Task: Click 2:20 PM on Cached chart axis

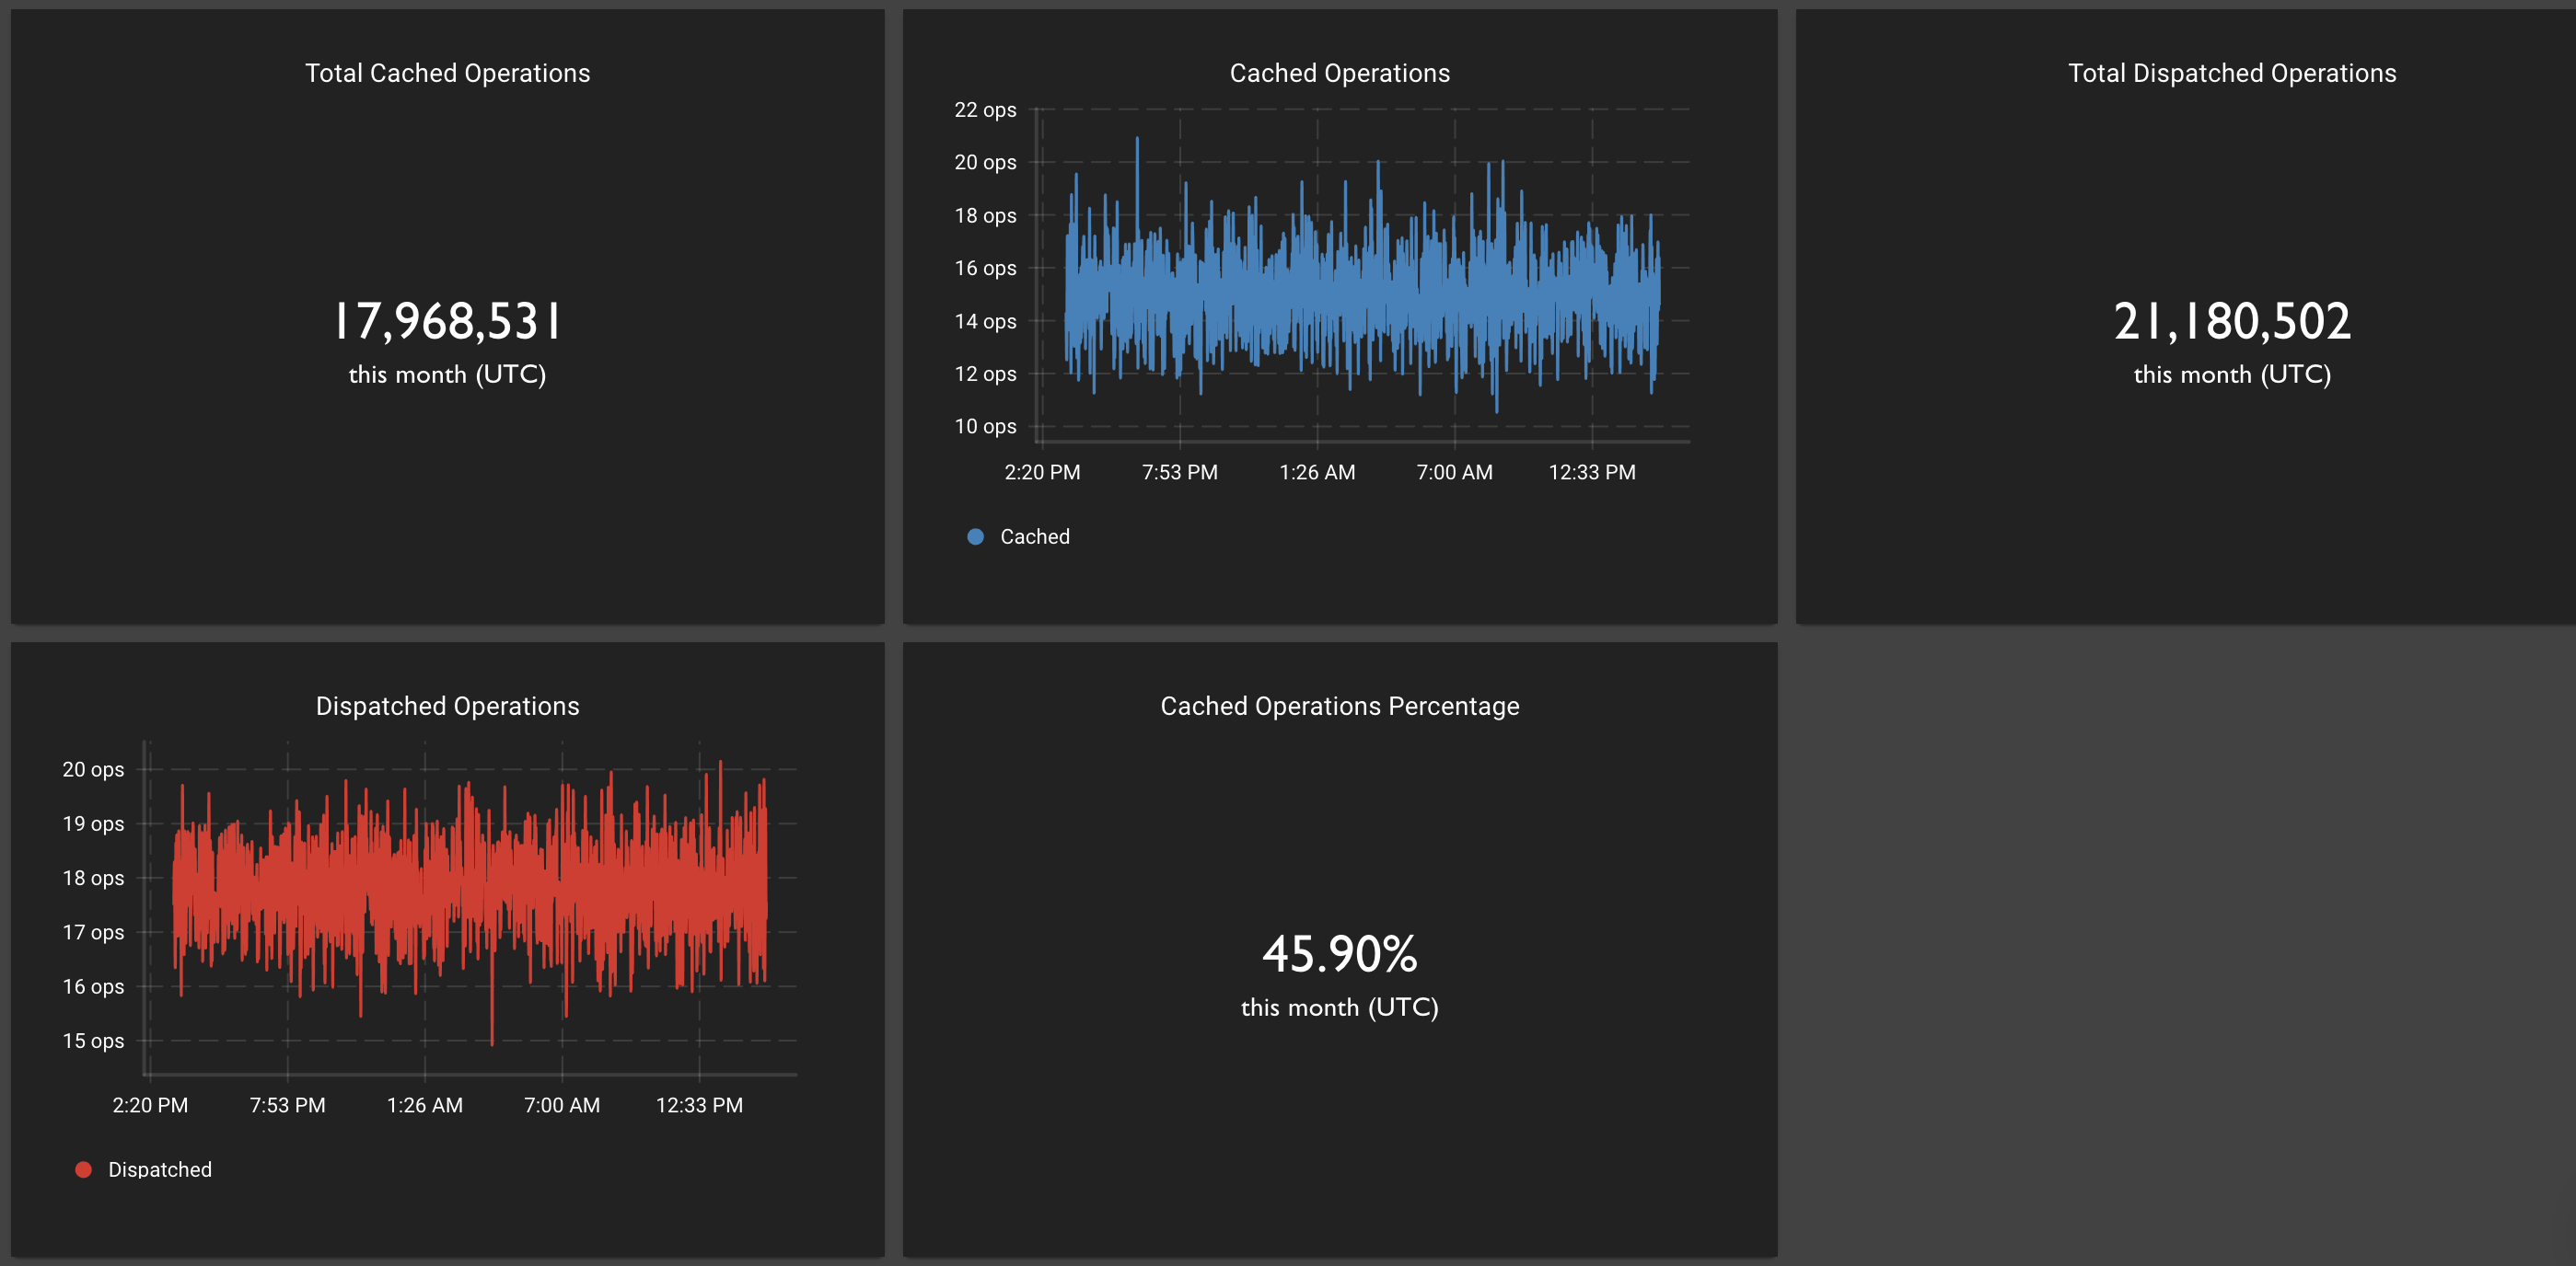Action: coord(1042,473)
